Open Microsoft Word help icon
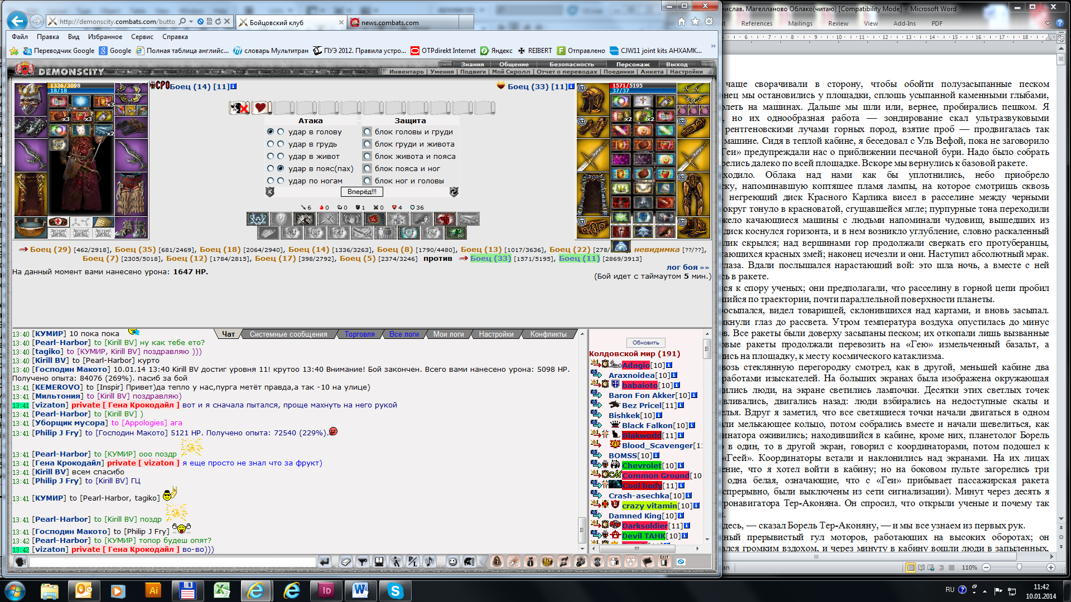Image resolution: width=1071 pixels, height=602 pixels. pos(1060,23)
